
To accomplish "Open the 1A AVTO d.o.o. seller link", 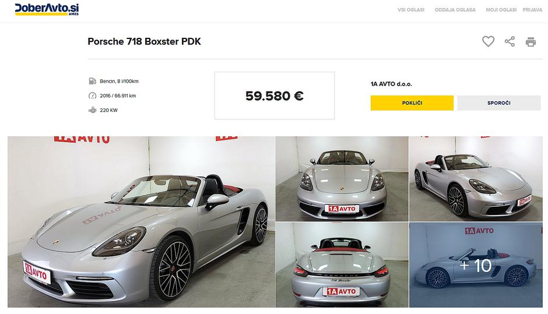I will 391,84.
